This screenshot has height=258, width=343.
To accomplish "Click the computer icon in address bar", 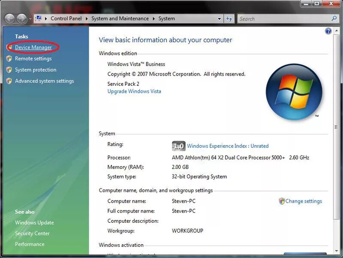I will click(x=39, y=18).
